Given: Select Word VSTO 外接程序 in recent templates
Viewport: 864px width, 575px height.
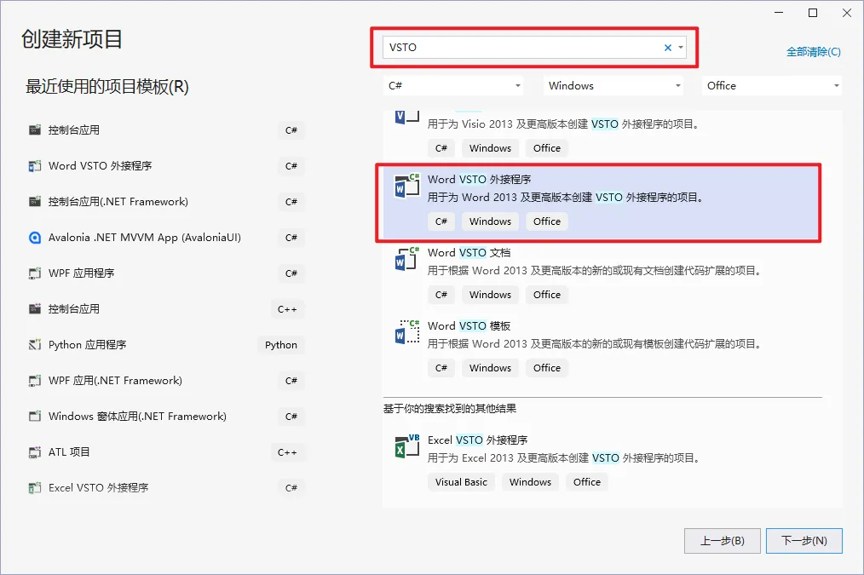Looking at the screenshot, I should (166, 166).
